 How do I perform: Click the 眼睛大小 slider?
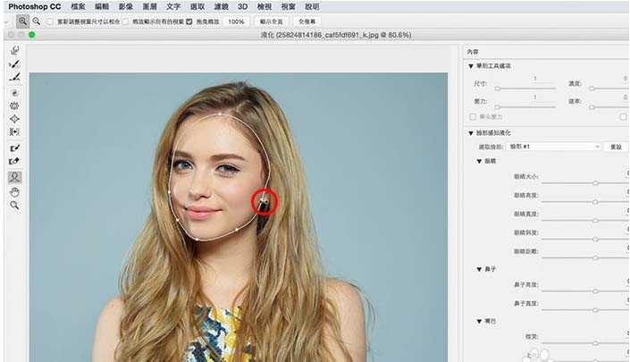[595, 181]
